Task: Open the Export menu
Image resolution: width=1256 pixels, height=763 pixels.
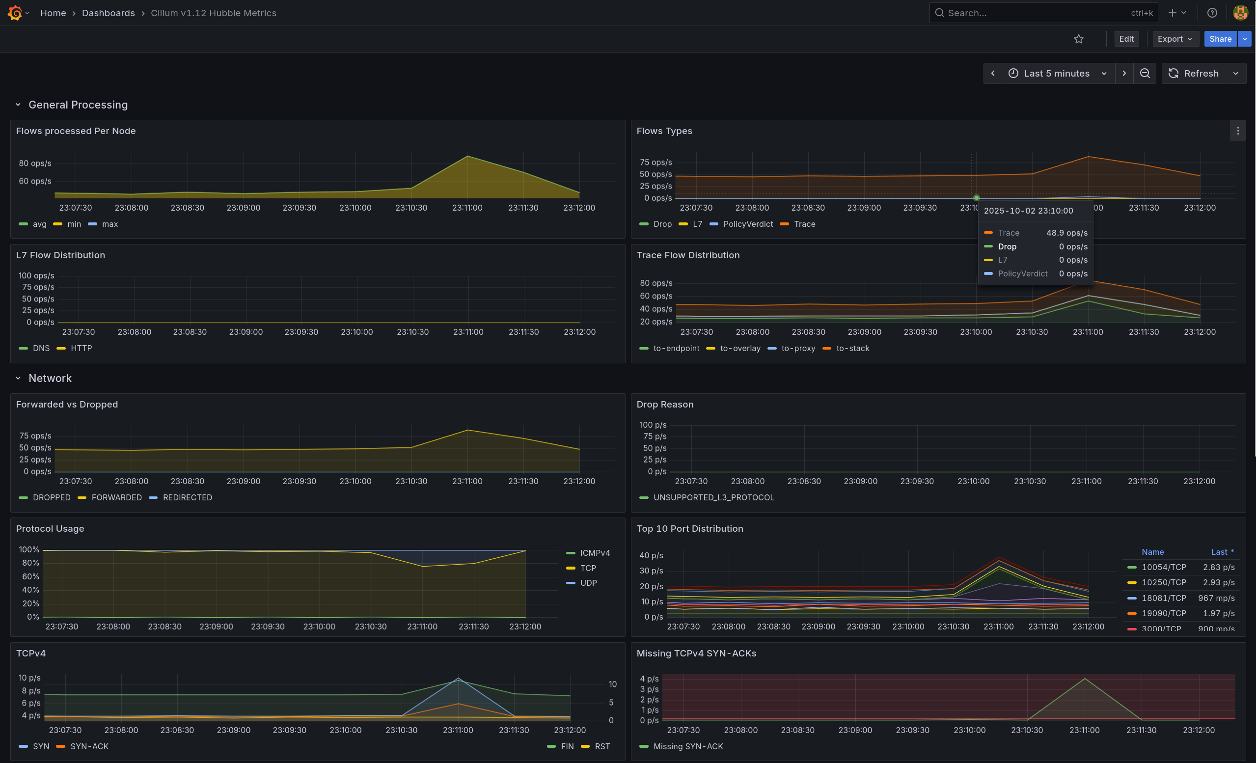Action: pyautogui.click(x=1174, y=39)
